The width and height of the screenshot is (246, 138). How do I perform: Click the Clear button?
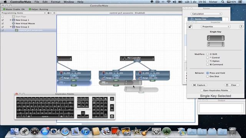(x=232, y=85)
